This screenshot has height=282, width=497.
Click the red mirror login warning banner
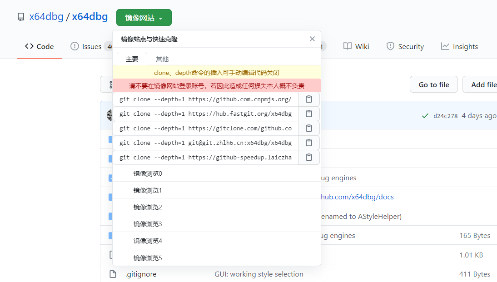pyautogui.click(x=217, y=85)
